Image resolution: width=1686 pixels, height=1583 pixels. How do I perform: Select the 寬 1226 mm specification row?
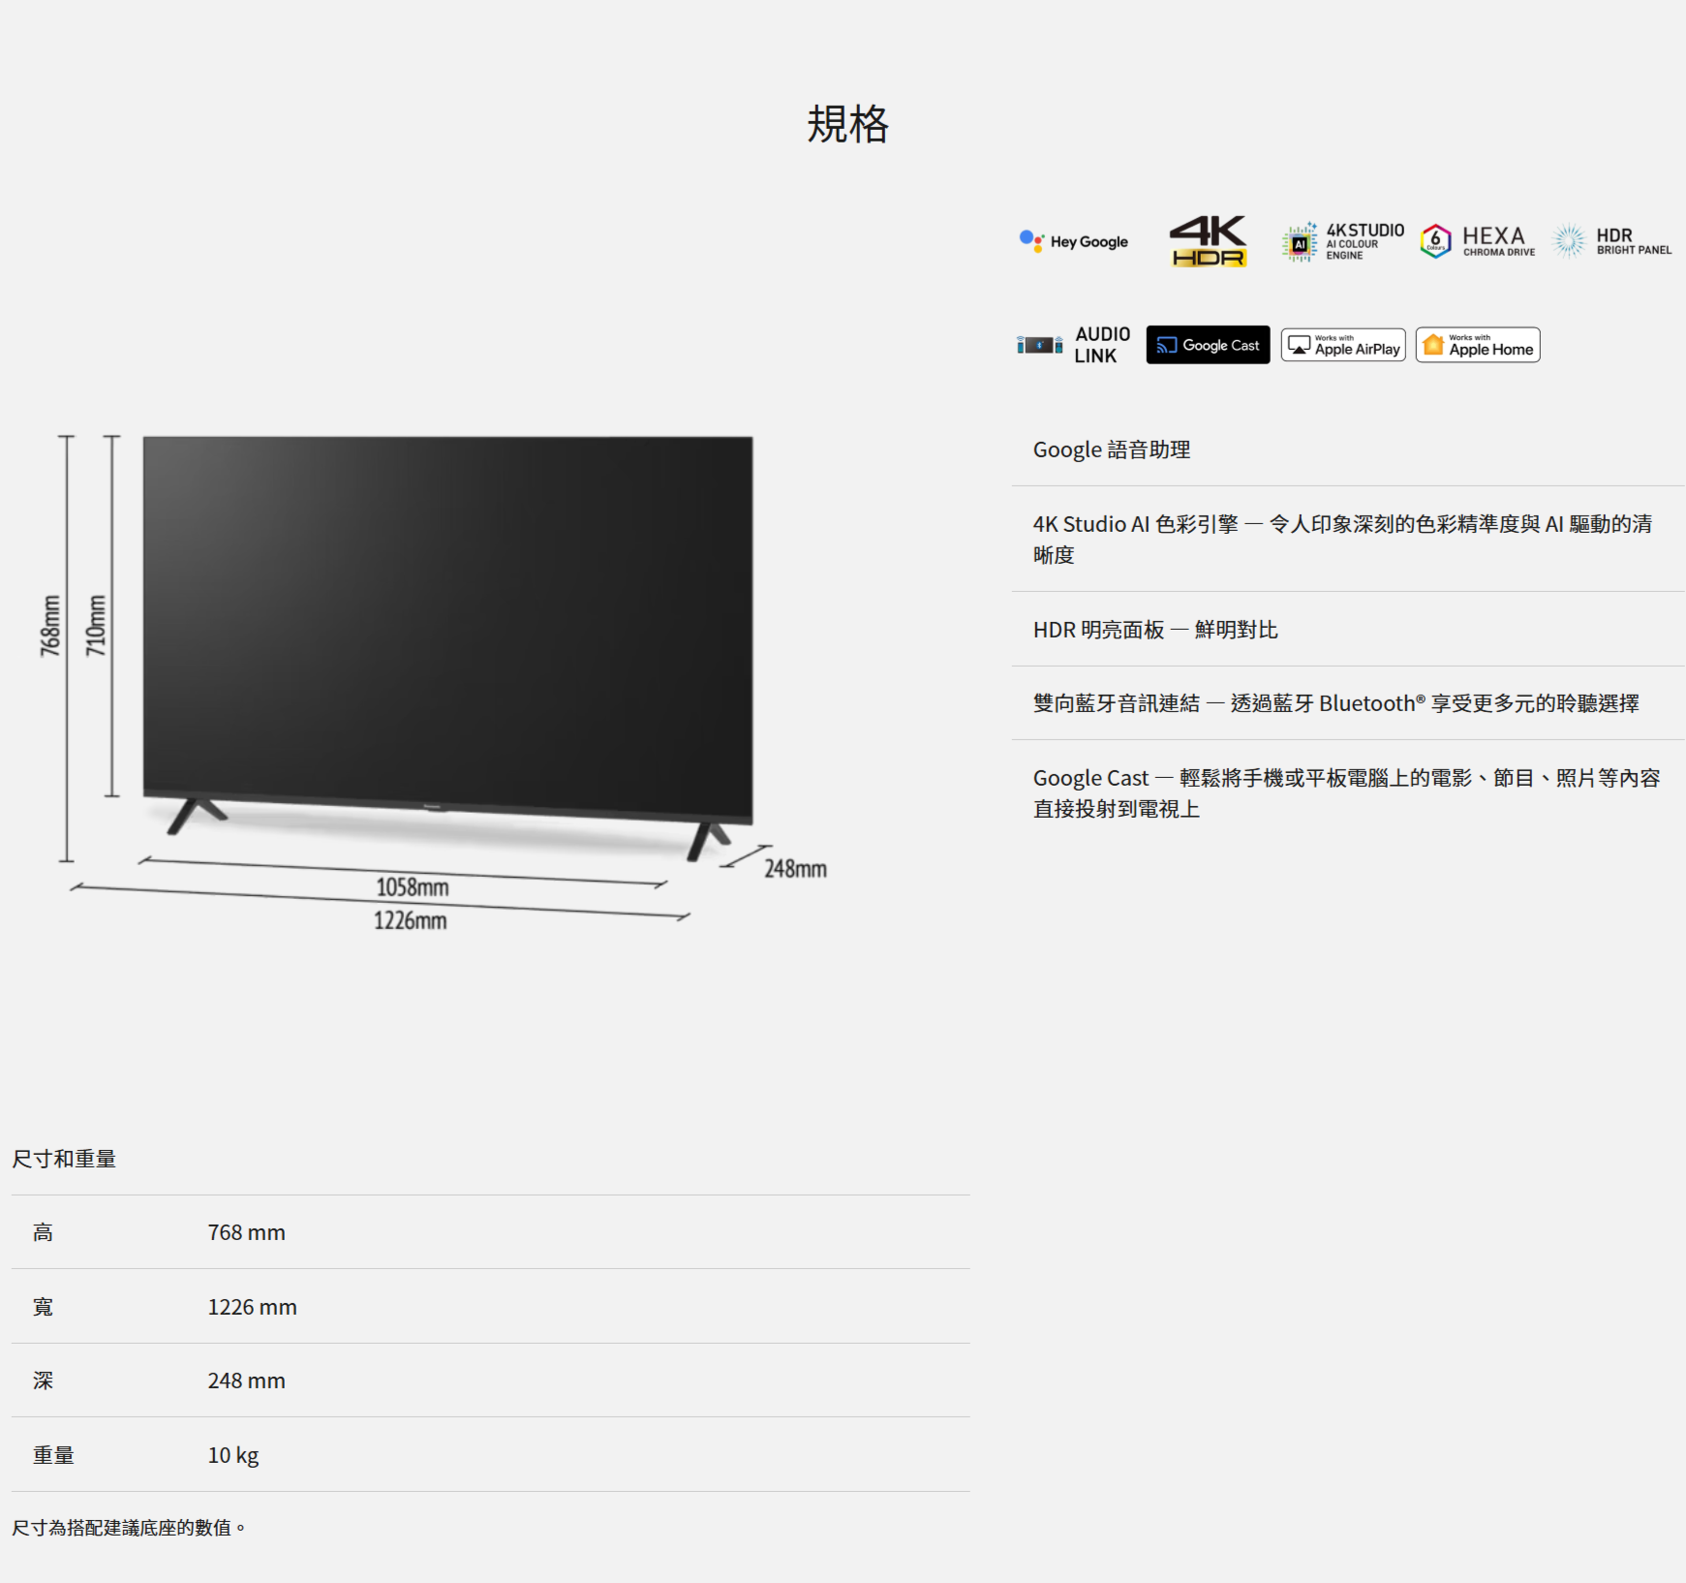tap(491, 1307)
